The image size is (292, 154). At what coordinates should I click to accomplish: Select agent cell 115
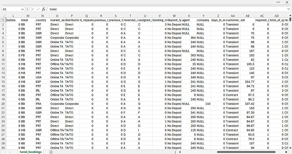point(189,130)
